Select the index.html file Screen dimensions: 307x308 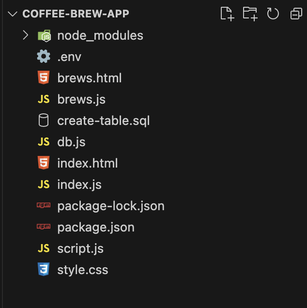pyautogui.click(x=88, y=163)
